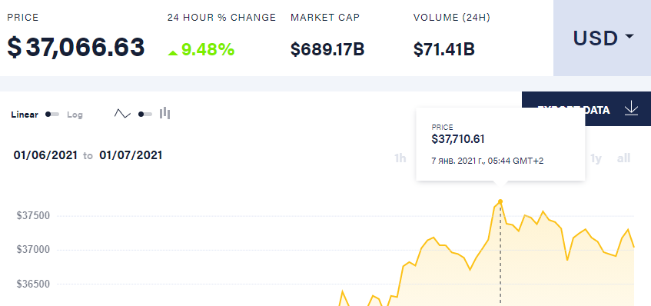Click the highlighted peak price point marker

500,201
